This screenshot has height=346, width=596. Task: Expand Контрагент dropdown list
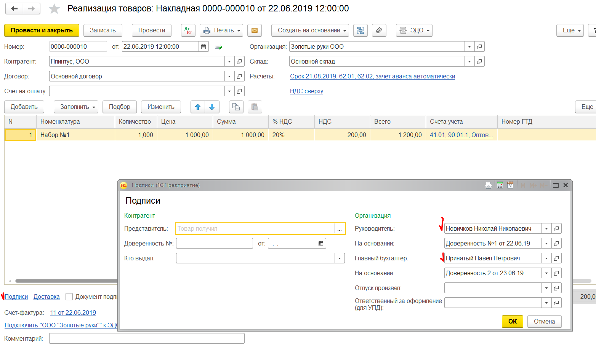click(x=229, y=61)
